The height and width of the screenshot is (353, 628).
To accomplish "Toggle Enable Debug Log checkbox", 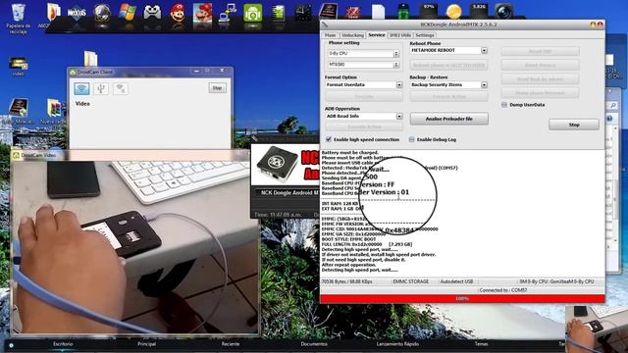I will tap(411, 139).
